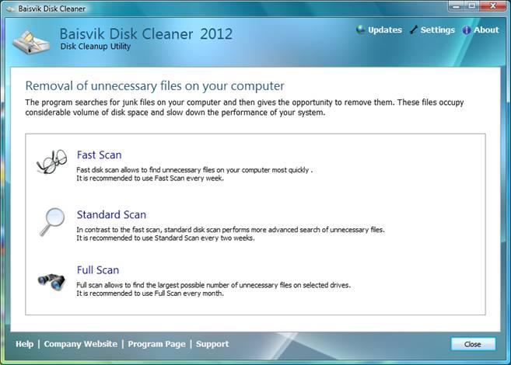Click the Baisvik Disk Cleaner logo icon
This screenshot has width=511, height=365.
[31, 42]
